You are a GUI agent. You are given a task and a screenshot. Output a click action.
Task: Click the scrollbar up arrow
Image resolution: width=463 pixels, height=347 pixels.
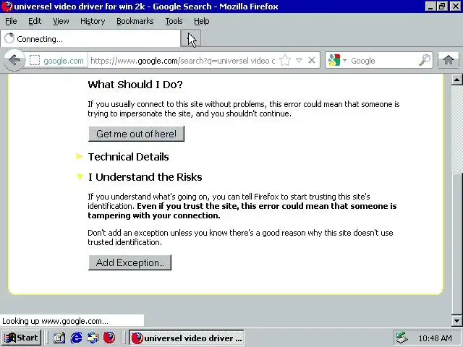(456, 80)
